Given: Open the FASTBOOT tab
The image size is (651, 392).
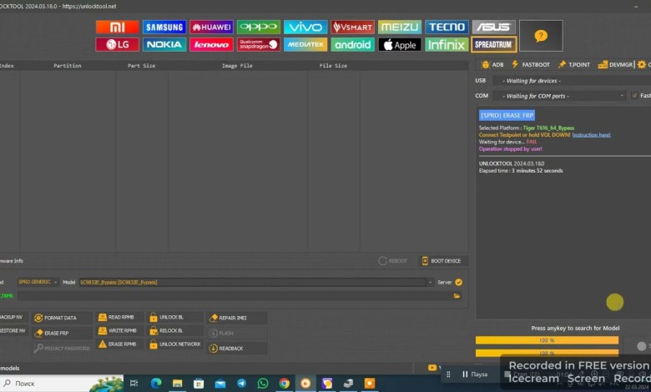Looking at the screenshot, I should point(531,65).
